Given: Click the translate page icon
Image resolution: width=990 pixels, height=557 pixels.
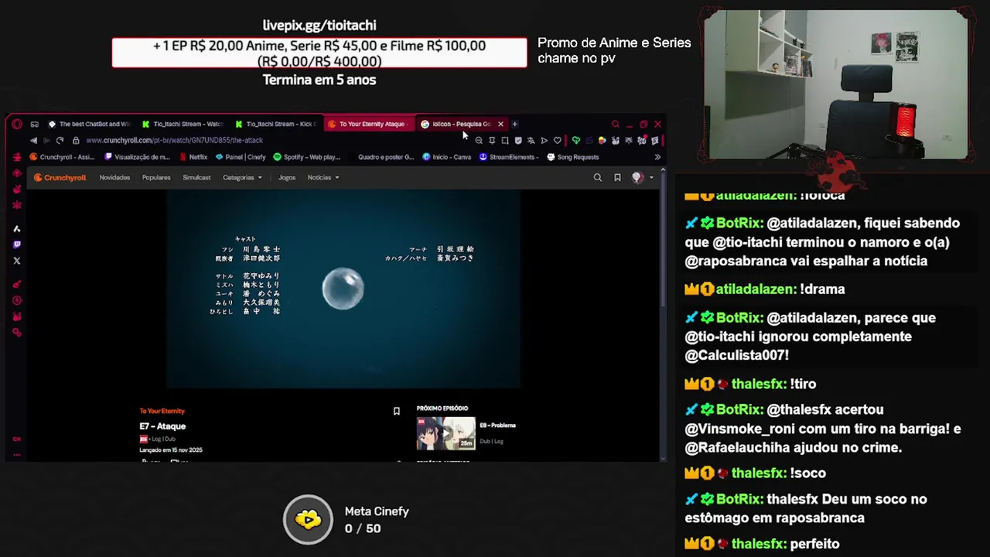Looking at the screenshot, I should click(x=531, y=140).
